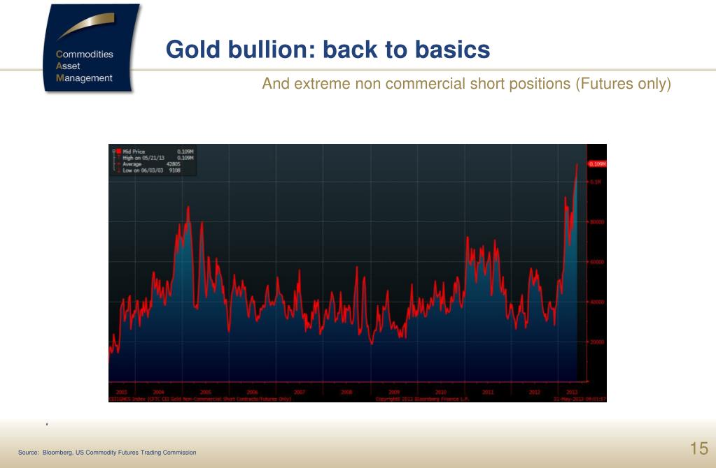The image size is (716, 468).
Task: Click the 20000 y-axis label
Action: 597,342
